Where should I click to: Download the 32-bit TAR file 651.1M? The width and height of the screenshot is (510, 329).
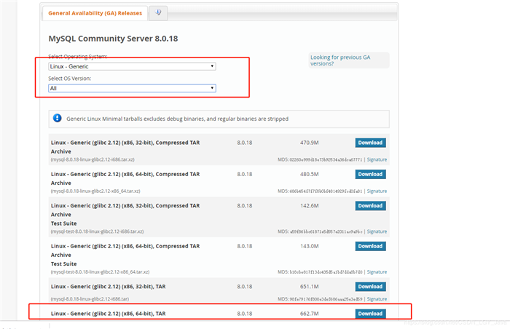tap(370, 286)
